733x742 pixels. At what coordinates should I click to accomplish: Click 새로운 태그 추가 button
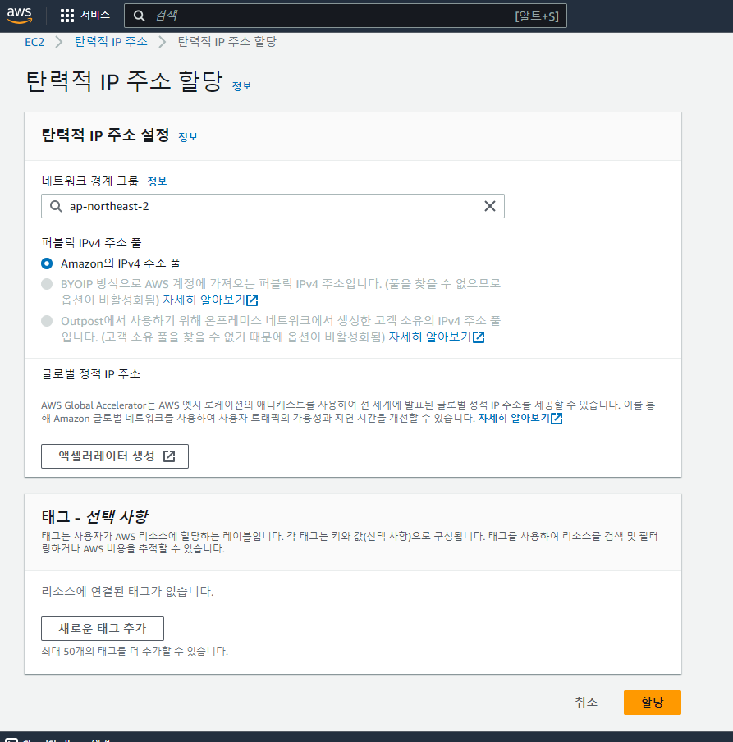click(103, 629)
